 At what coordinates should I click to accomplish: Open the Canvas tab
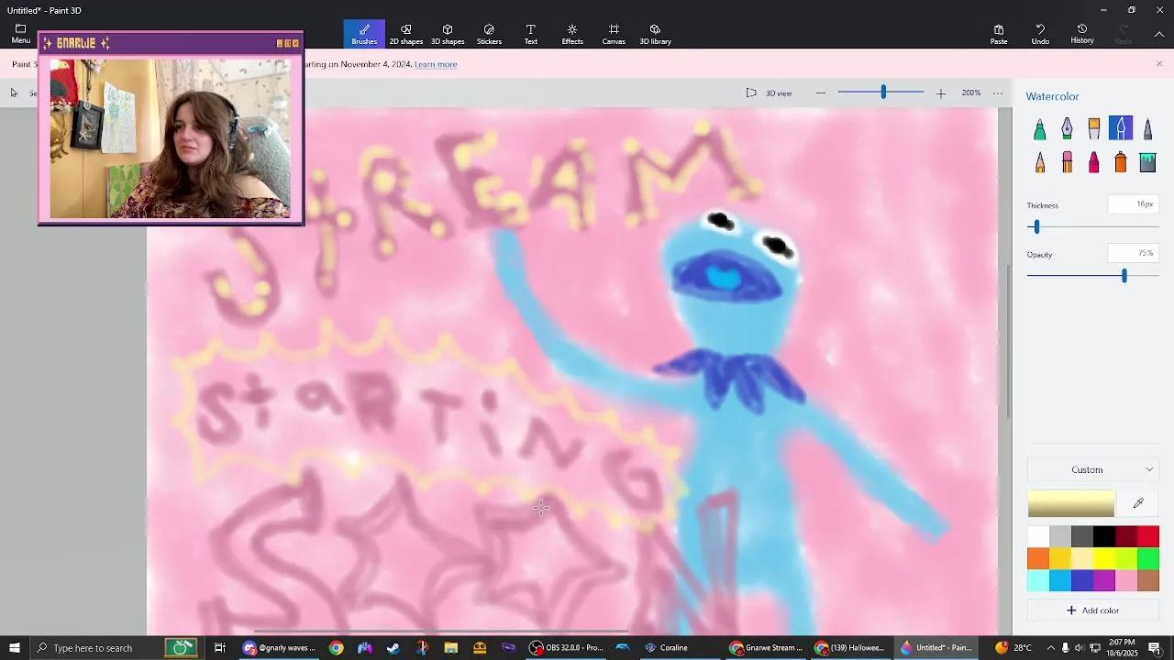tap(614, 34)
